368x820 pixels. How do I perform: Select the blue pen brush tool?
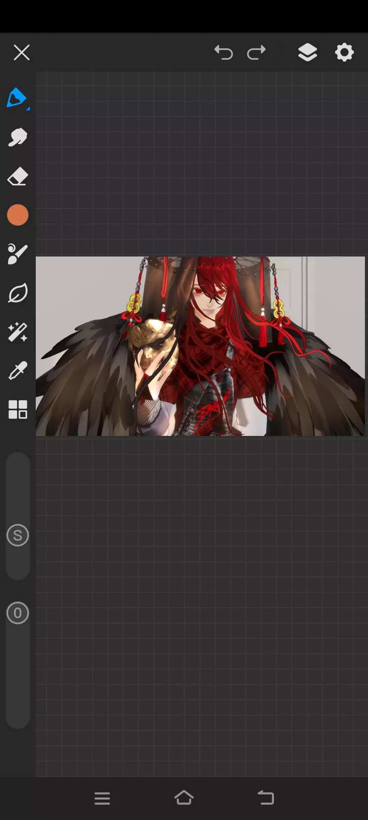(17, 98)
